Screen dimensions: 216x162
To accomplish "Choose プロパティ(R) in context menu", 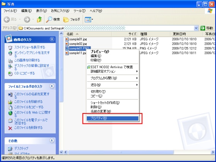I will tap(113, 118).
